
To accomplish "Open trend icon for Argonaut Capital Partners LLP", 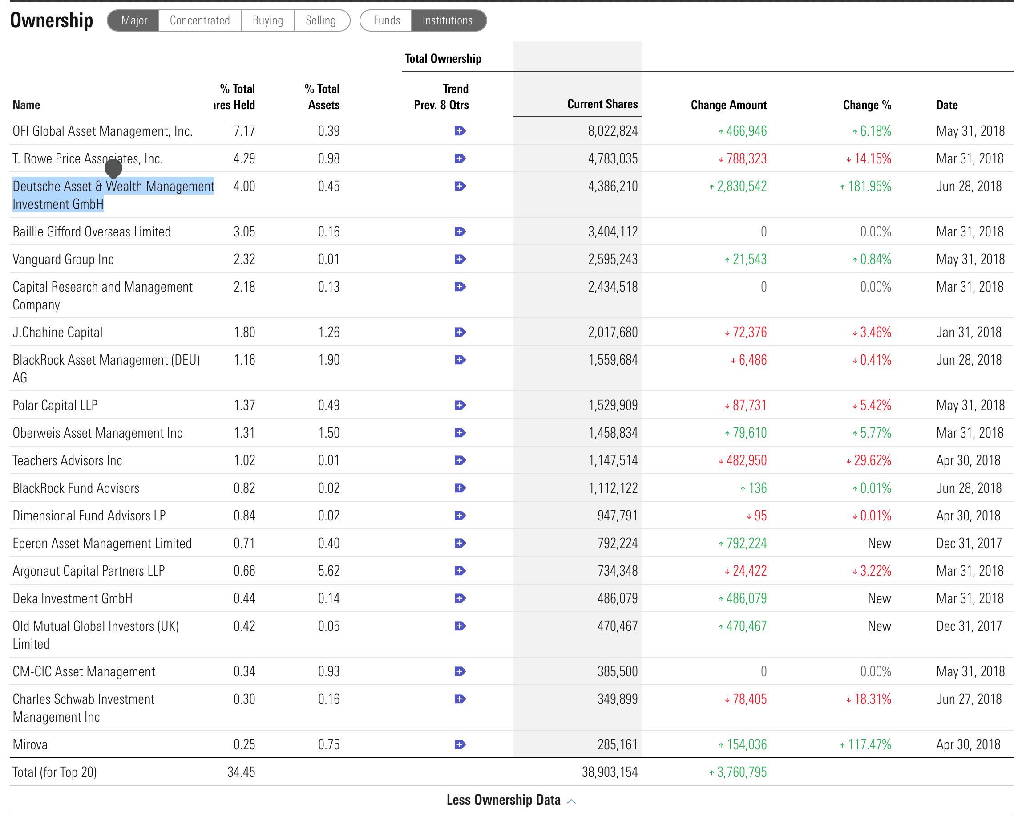I will pyautogui.click(x=460, y=571).
